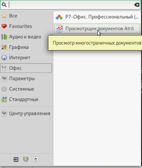Clear the search field with backspace icon
The height and width of the screenshot is (168, 142).
(x=137, y=5)
